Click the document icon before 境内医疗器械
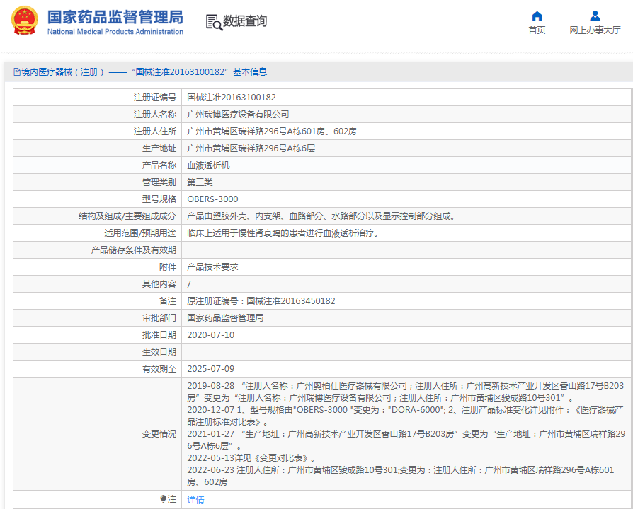Viewport: 633px width, 509px height. pos(16,72)
